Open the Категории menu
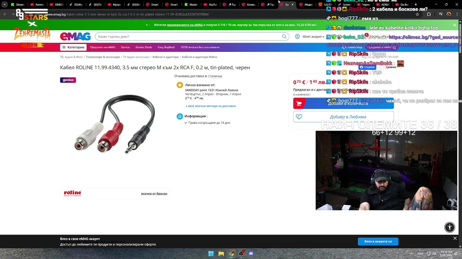 (x=73, y=47)
